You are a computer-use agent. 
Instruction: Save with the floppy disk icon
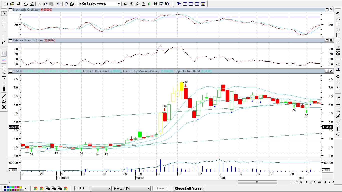click(18, 4)
